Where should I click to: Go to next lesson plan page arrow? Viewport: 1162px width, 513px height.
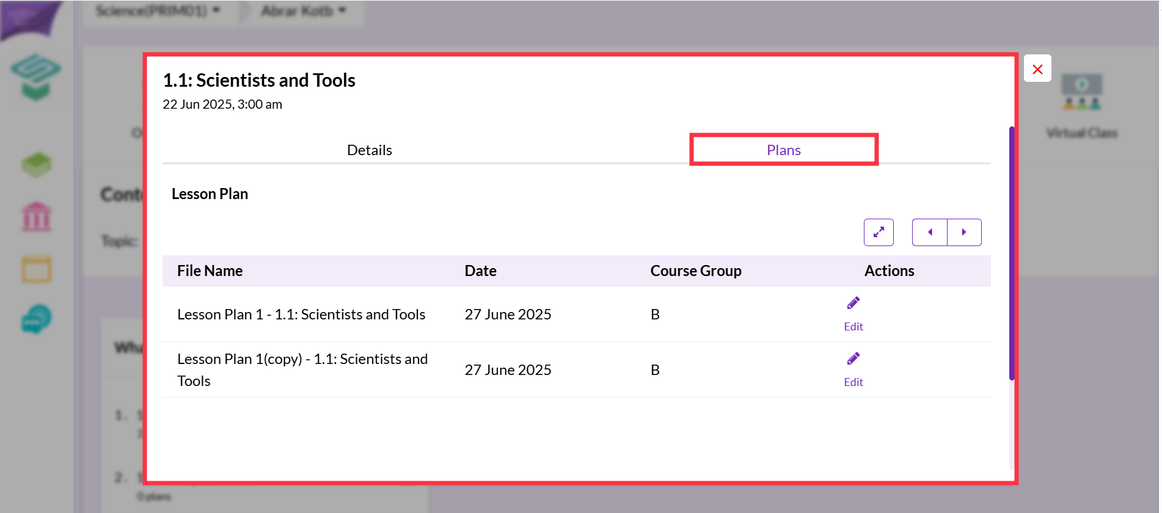point(964,232)
